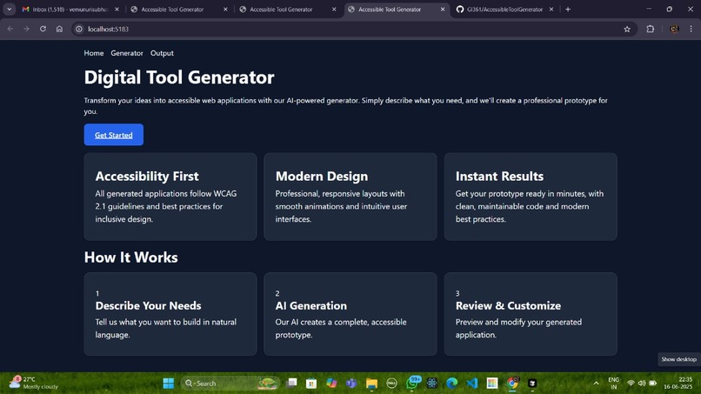
Task: Open File Explorer from the taskbar
Action: pos(371,384)
